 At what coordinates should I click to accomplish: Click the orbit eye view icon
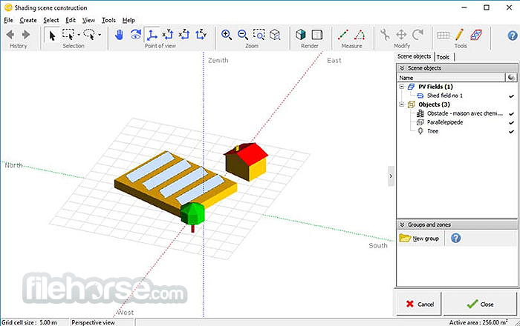[x=135, y=34]
